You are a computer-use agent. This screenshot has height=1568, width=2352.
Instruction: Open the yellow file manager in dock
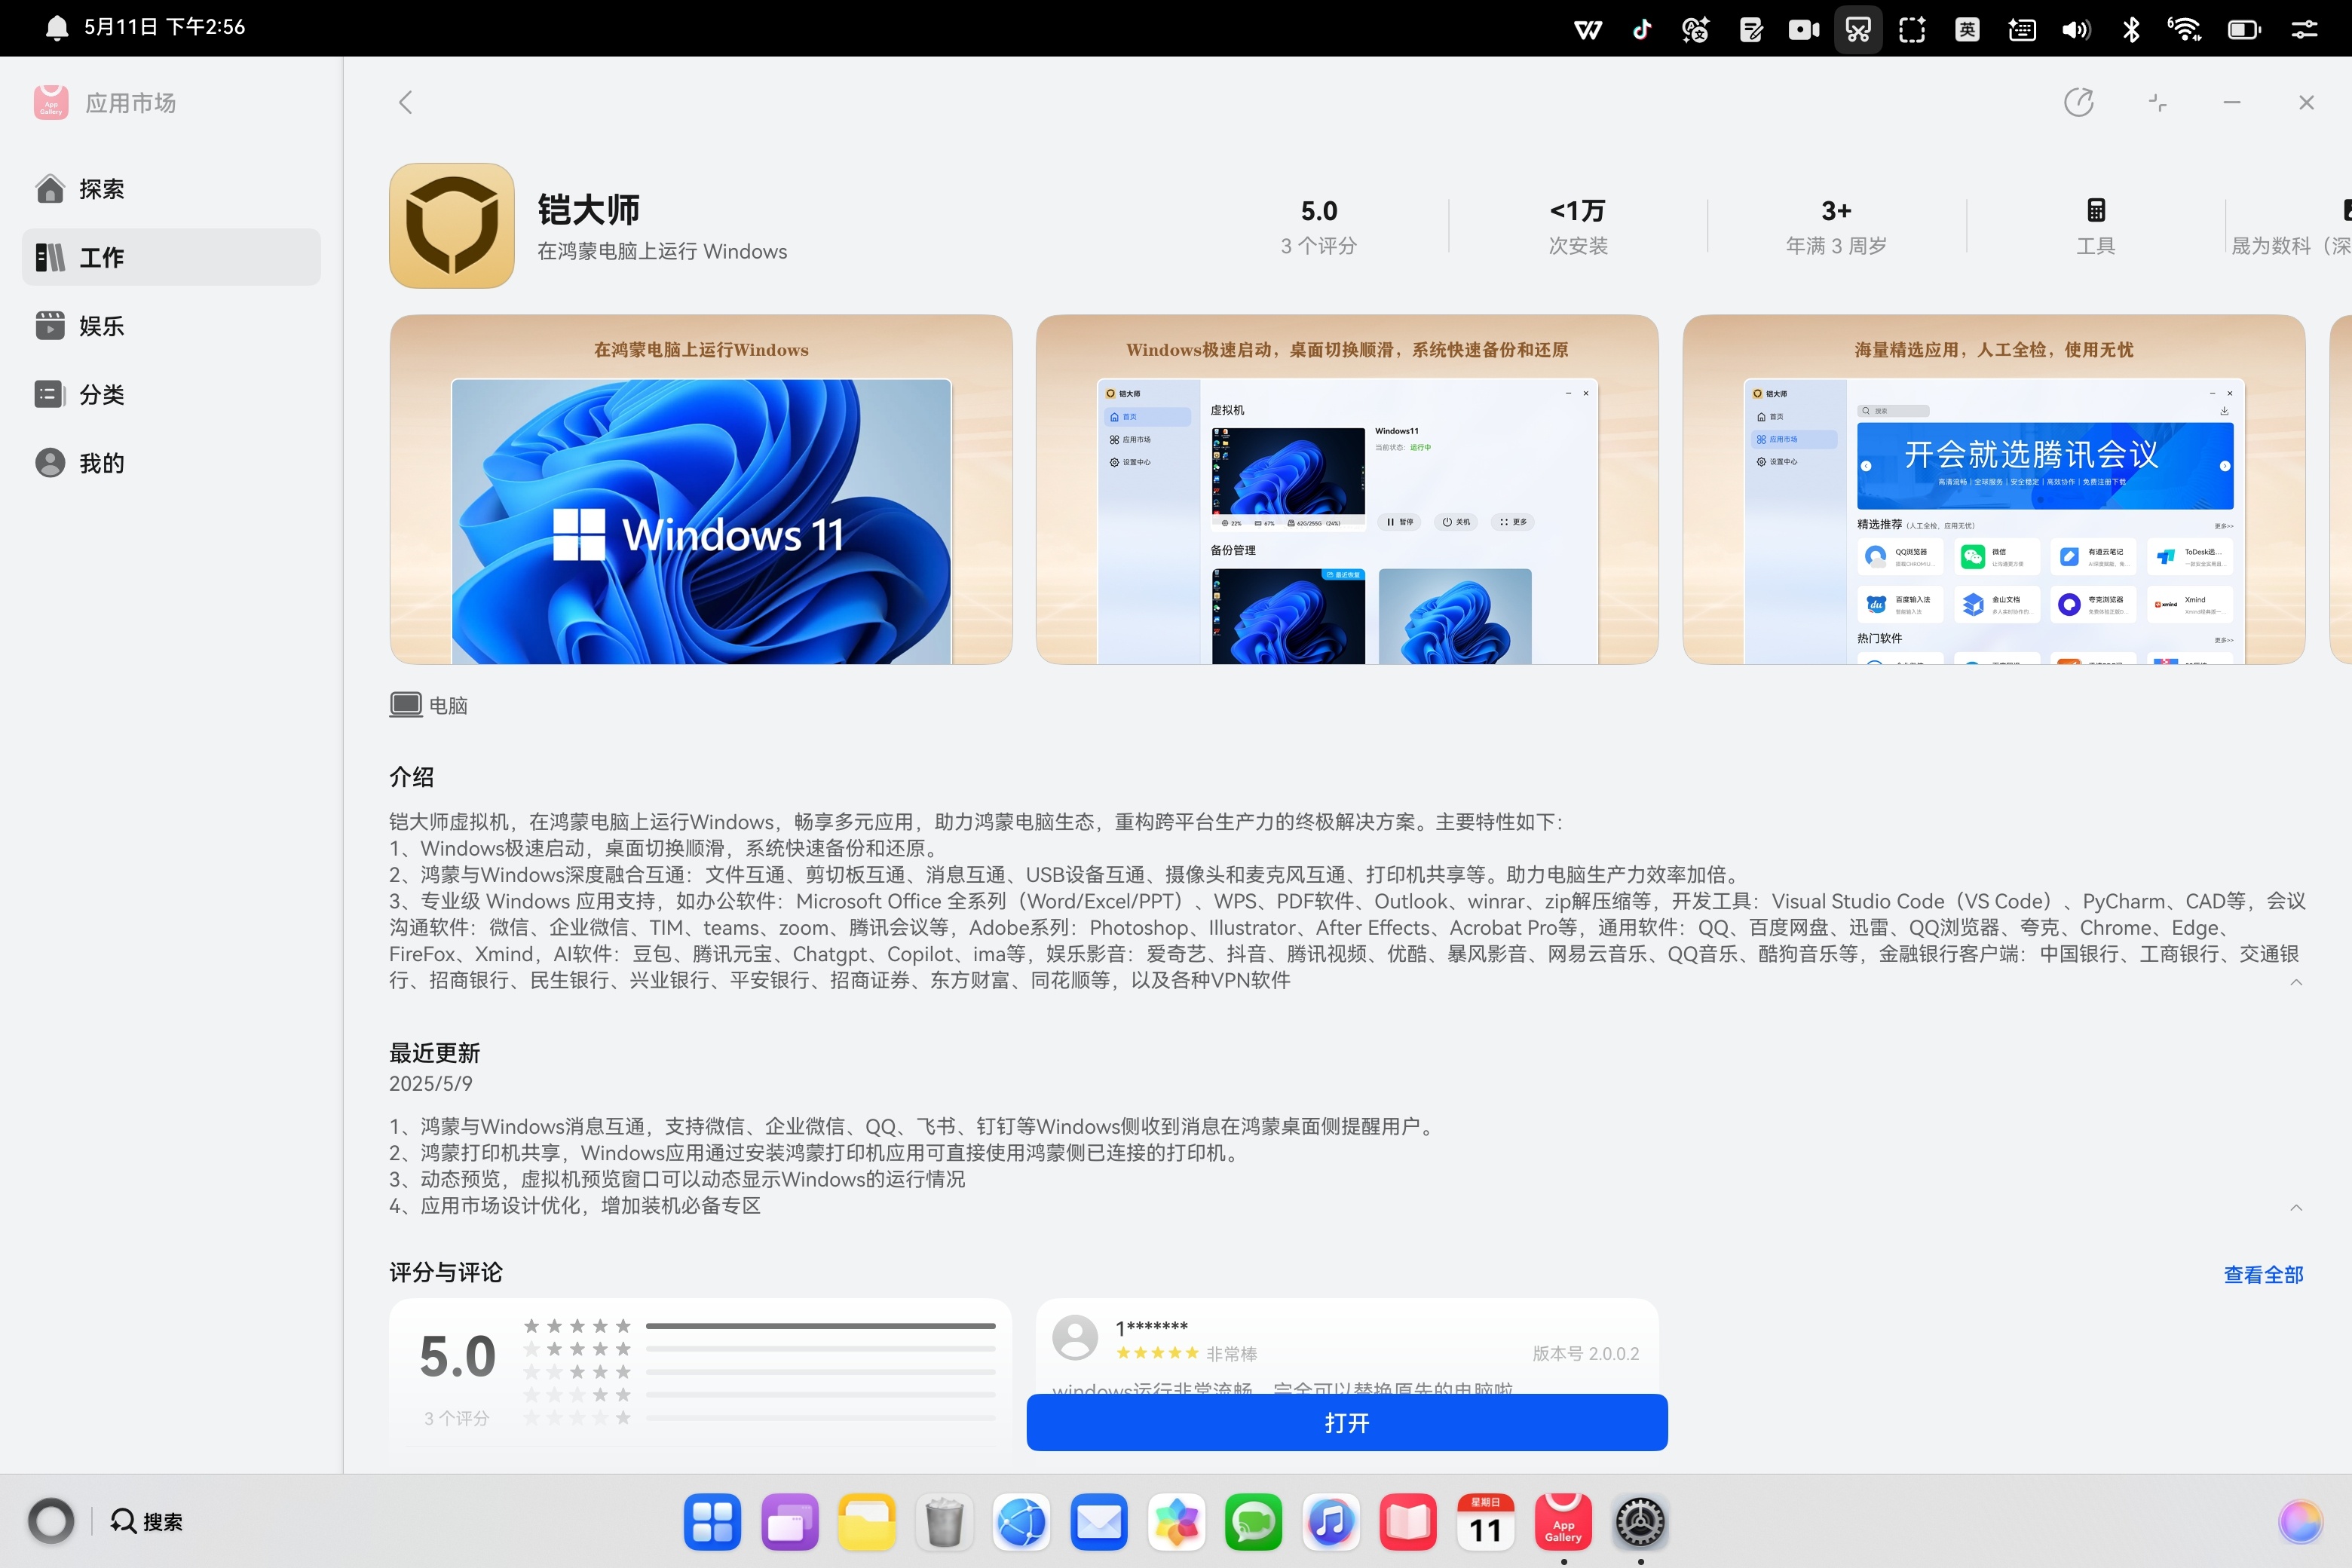pyautogui.click(x=866, y=1522)
